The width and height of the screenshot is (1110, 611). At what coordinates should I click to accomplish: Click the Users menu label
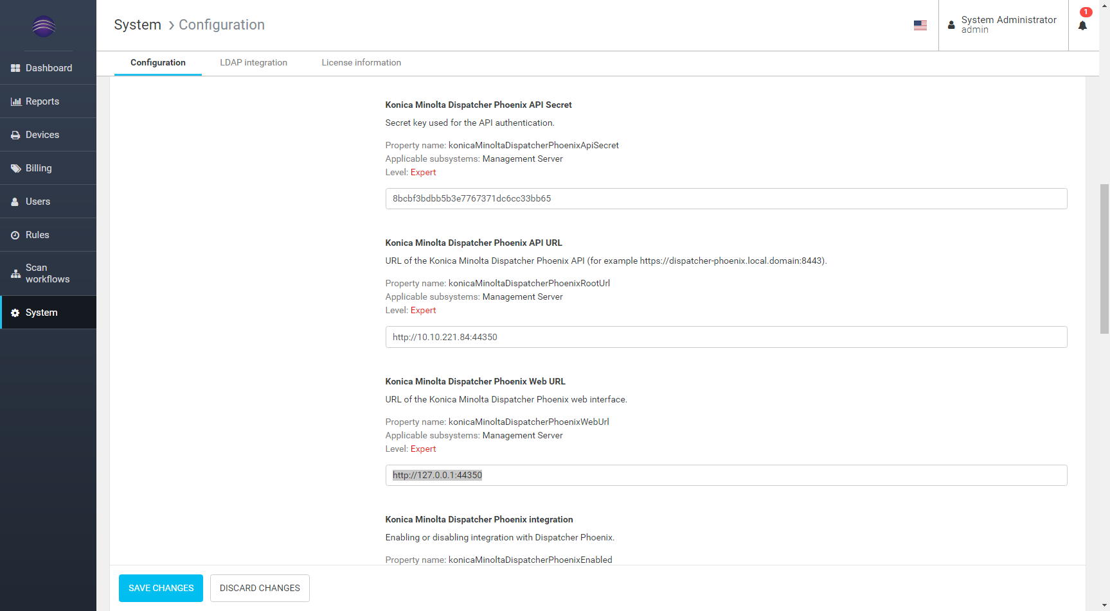(38, 202)
